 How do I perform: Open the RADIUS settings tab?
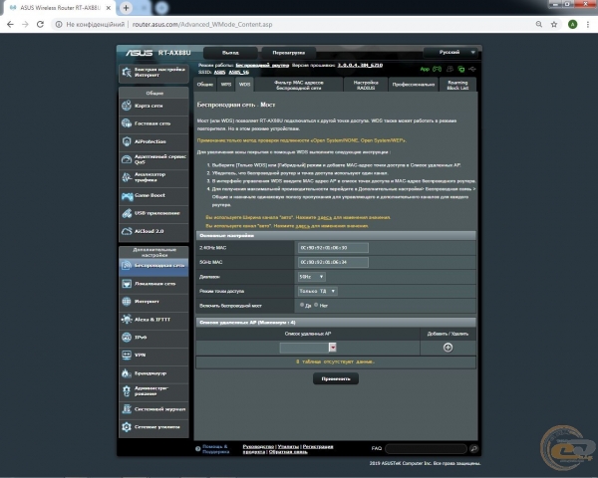coord(366,85)
